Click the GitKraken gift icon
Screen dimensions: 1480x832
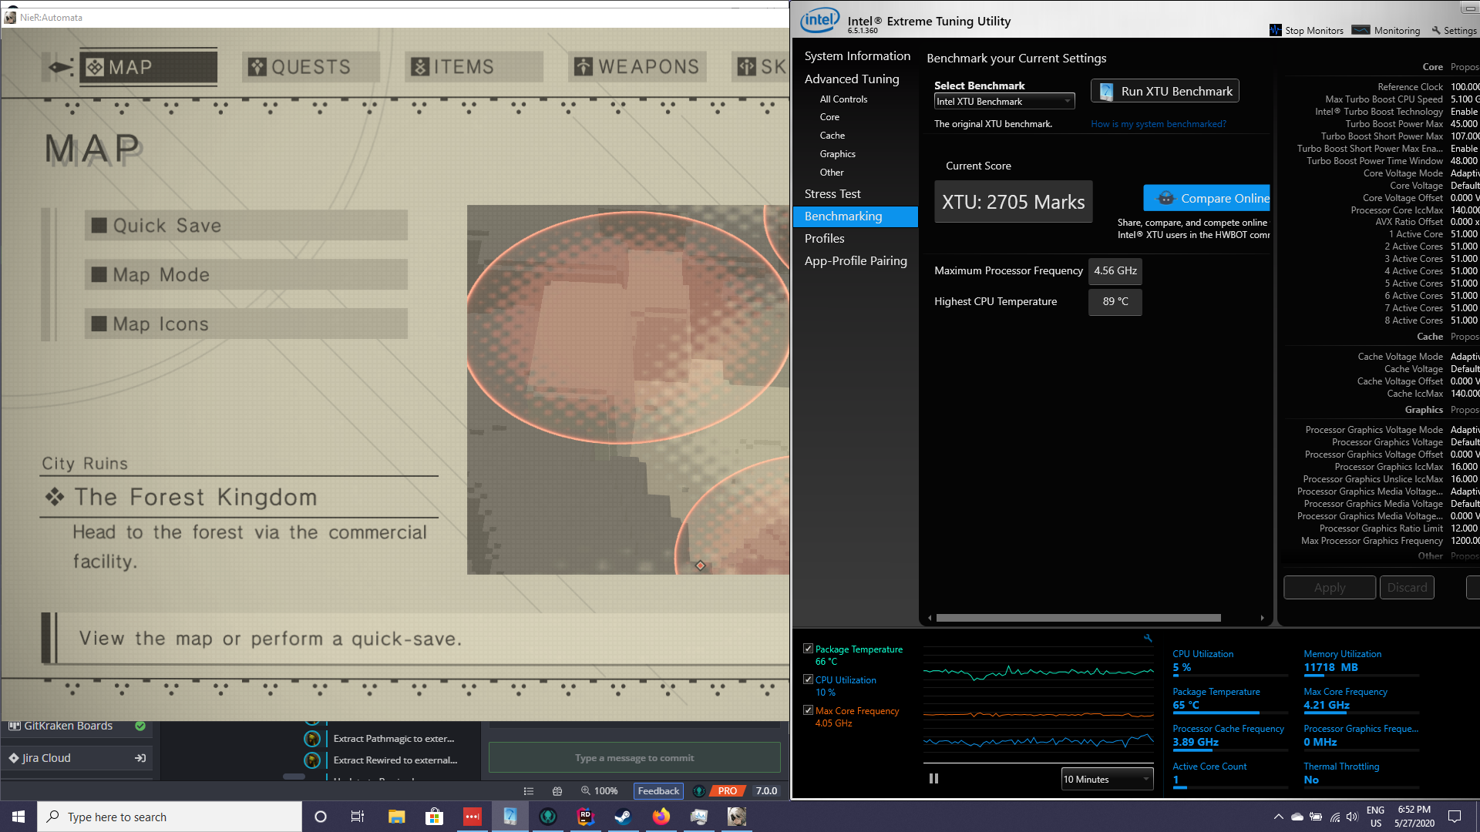click(557, 791)
